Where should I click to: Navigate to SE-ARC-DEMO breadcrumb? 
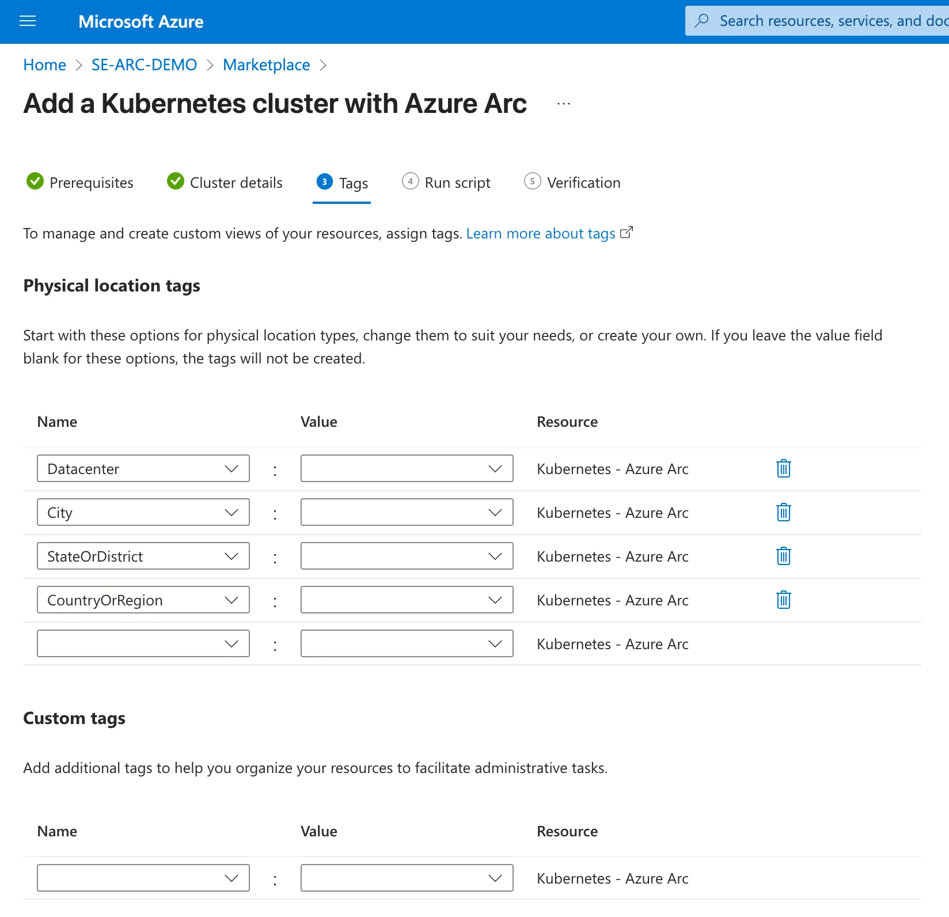pyautogui.click(x=144, y=65)
